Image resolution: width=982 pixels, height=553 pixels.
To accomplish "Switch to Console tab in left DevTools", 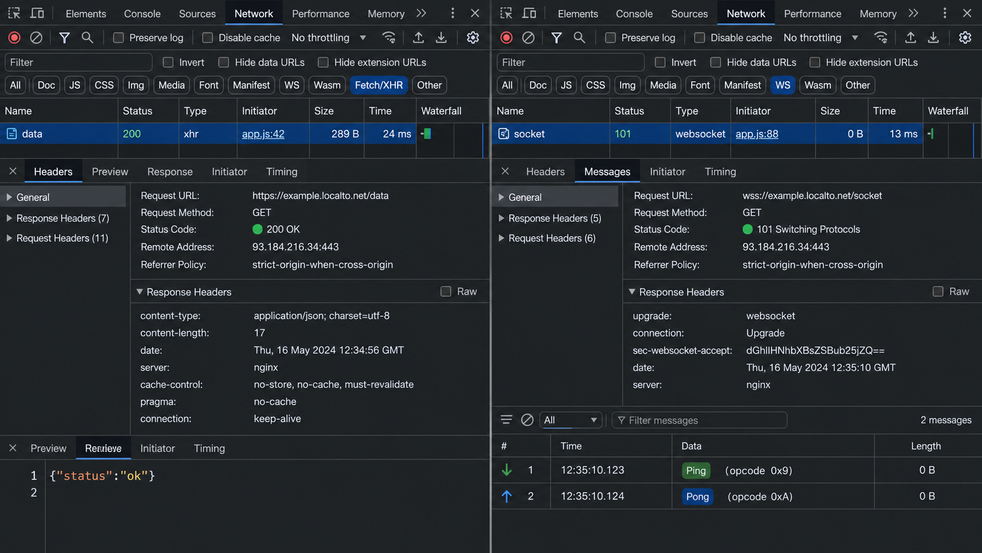I will click(142, 14).
